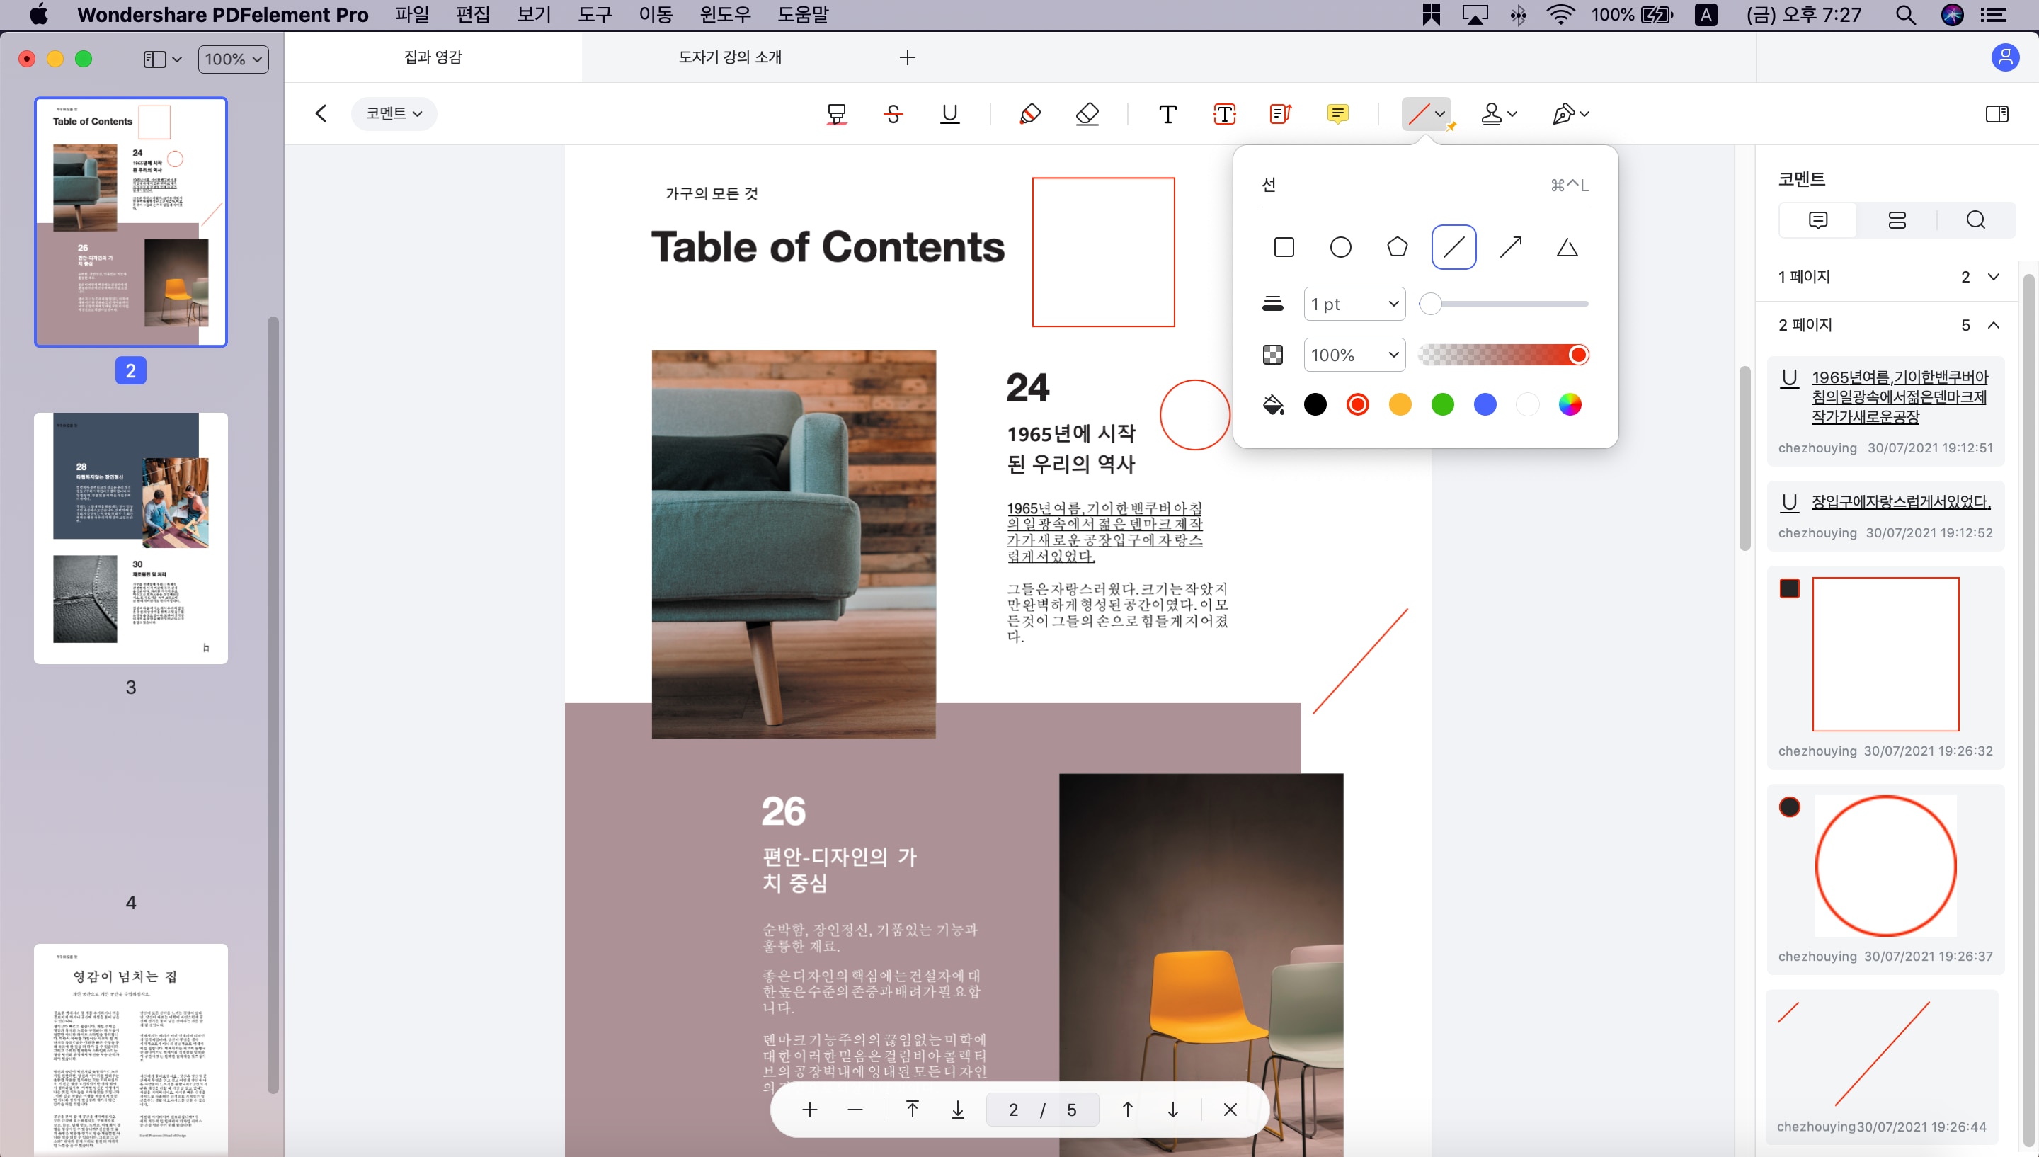Image resolution: width=2039 pixels, height=1157 pixels.
Task: Select the text comment tool
Action: (1167, 113)
